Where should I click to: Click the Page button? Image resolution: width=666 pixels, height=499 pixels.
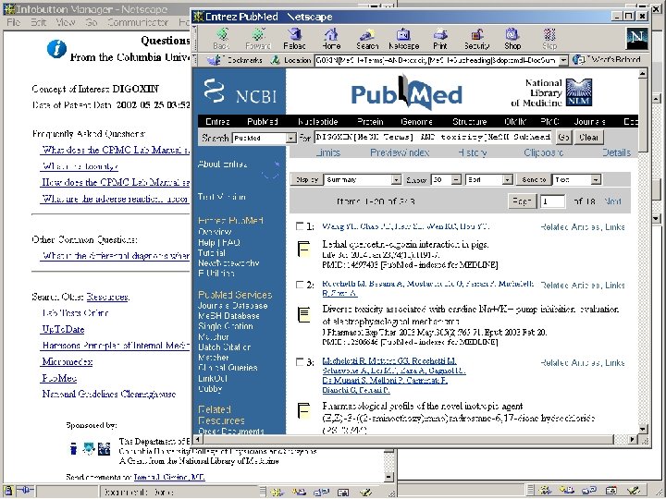tap(522, 201)
